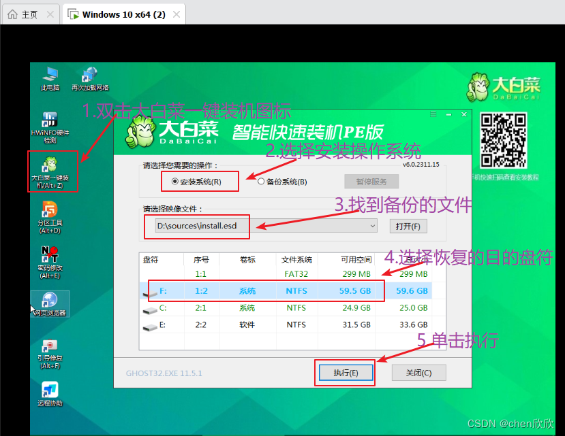
Task: Close the Windows 10 x64 (2) tab
Action: tap(177, 14)
